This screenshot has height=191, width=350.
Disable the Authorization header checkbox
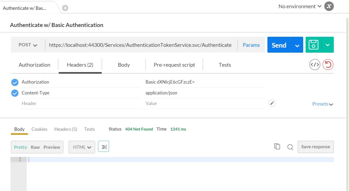click(x=15, y=82)
